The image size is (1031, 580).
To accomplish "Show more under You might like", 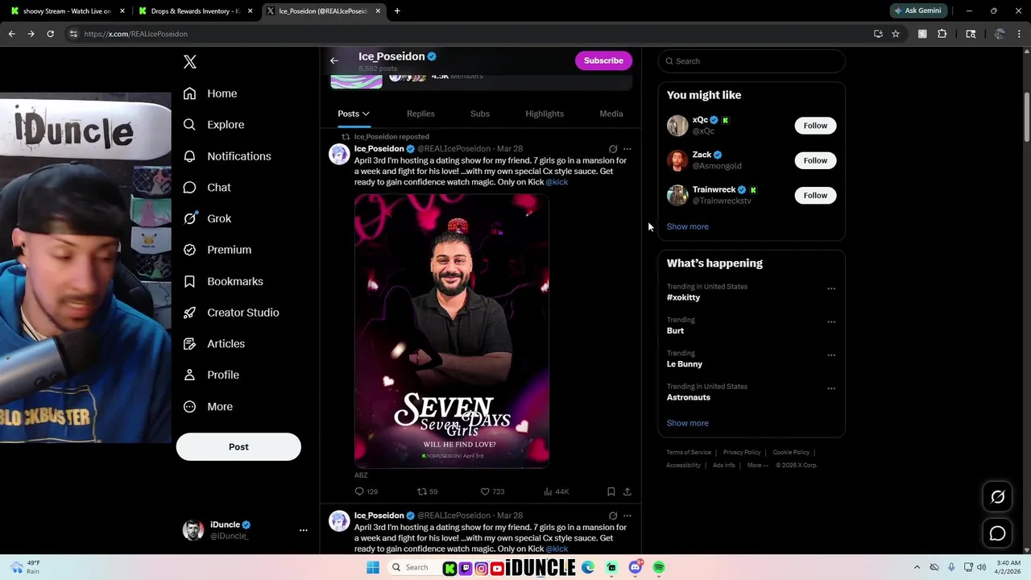I will point(687,226).
